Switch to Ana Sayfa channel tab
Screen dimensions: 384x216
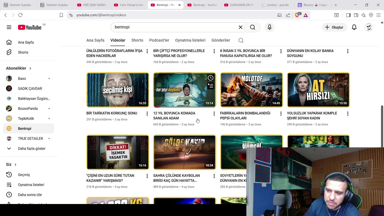pos(95,40)
